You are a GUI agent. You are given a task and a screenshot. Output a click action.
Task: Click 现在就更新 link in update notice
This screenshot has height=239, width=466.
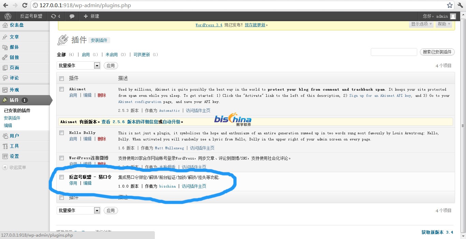(x=255, y=25)
